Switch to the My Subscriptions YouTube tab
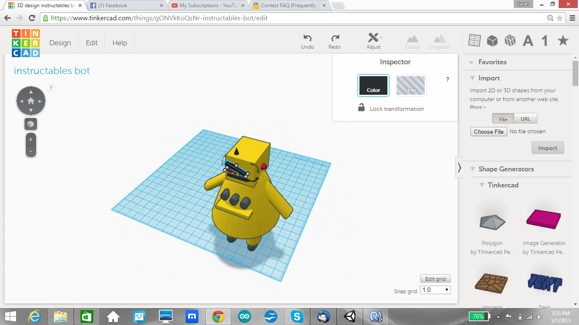This screenshot has height=325, width=579. pyautogui.click(x=208, y=6)
